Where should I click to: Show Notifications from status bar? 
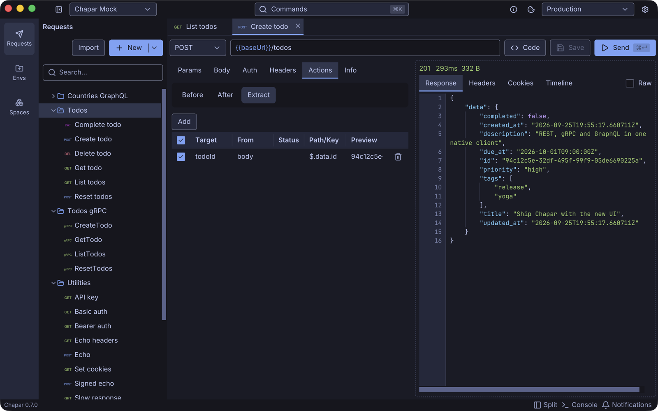point(627,405)
